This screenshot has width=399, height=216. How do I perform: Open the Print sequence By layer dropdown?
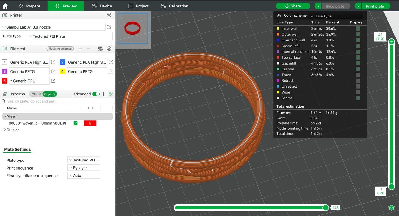point(84,168)
